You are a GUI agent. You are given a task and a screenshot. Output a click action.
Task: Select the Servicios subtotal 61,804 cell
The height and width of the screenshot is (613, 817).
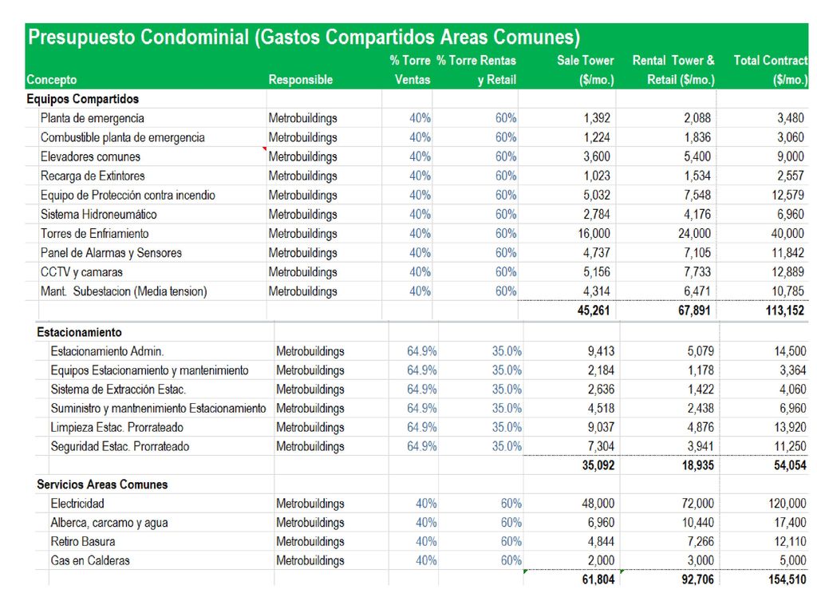[598, 579]
